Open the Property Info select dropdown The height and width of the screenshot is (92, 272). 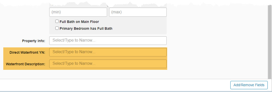pos(108,41)
